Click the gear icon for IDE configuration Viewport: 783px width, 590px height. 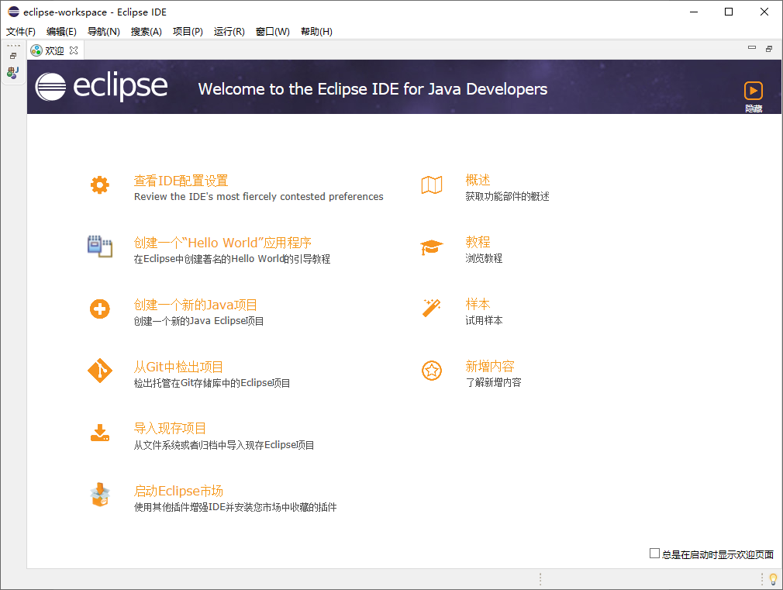pyautogui.click(x=100, y=185)
